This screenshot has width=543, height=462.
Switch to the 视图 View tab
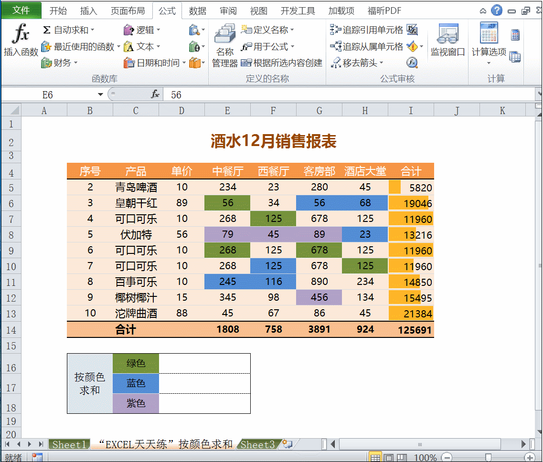point(258,10)
